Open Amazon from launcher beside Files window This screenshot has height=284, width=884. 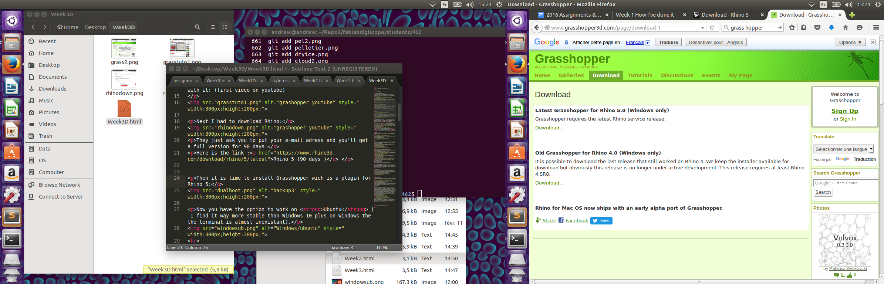(12, 173)
